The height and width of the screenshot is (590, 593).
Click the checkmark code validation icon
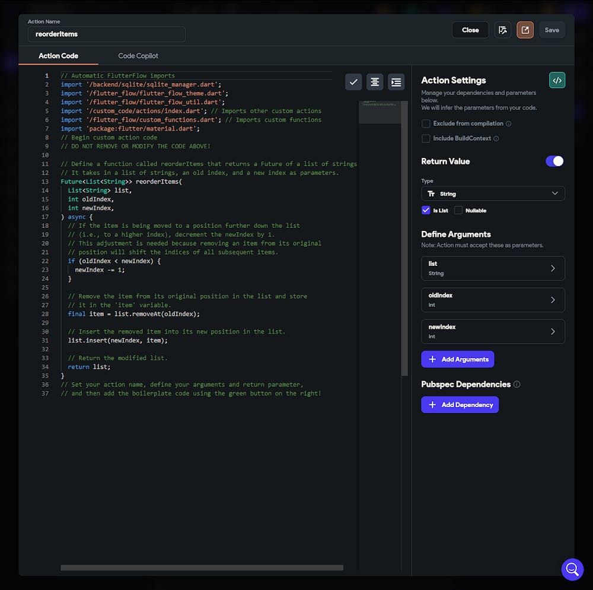[x=353, y=82]
